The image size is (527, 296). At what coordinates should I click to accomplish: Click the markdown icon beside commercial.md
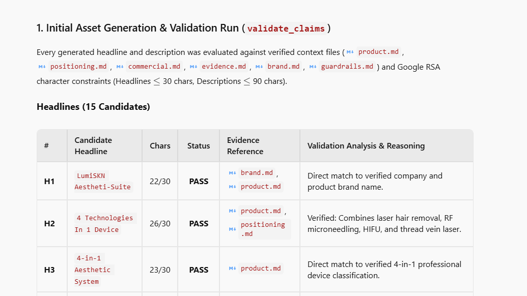click(120, 67)
